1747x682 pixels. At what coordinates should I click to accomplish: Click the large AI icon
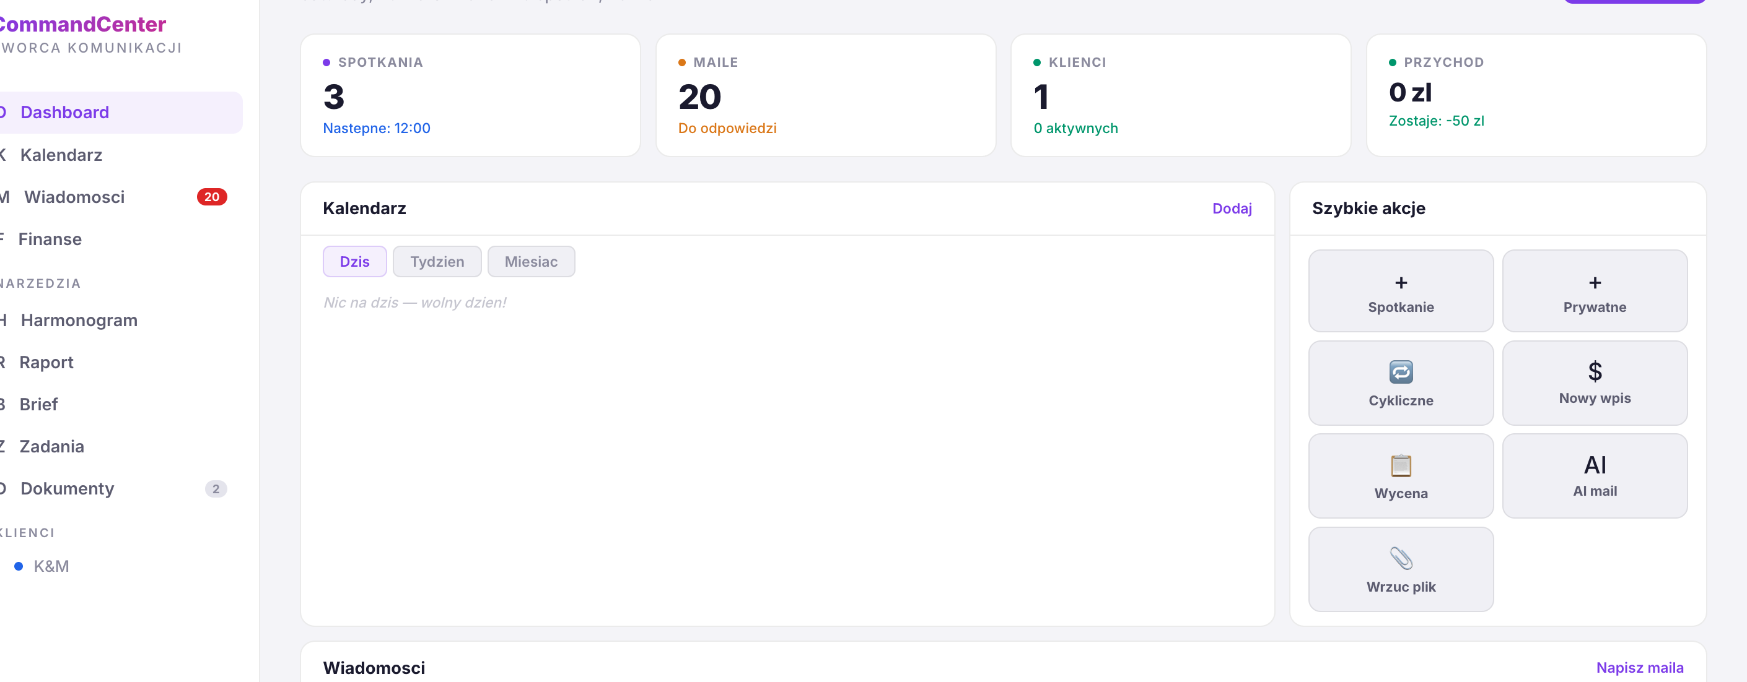tap(1595, 465)
